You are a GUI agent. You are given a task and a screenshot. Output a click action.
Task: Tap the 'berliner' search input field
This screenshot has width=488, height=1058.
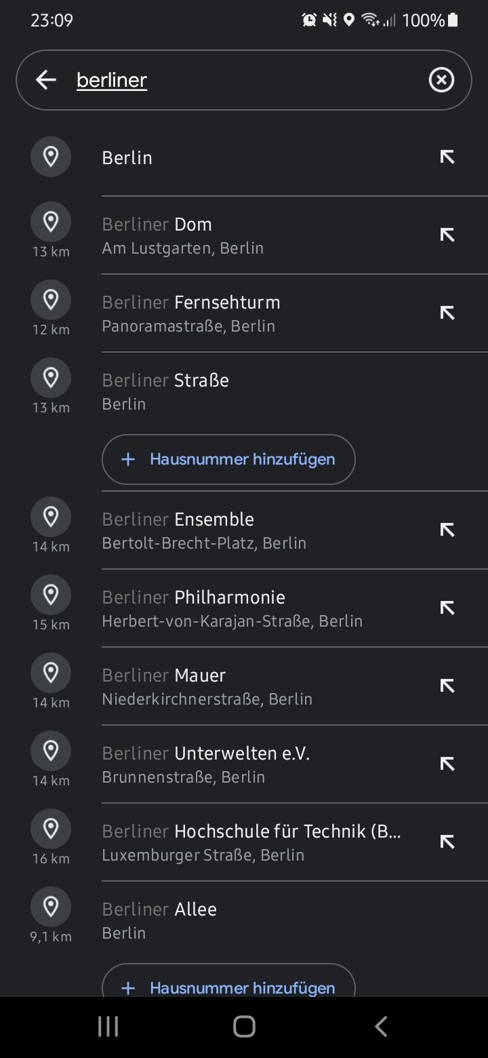click(x=244, y=80)
